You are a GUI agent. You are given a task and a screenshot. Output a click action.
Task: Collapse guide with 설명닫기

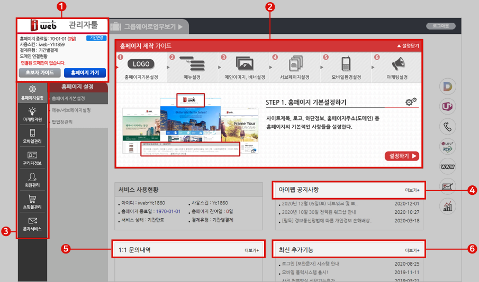408,46
